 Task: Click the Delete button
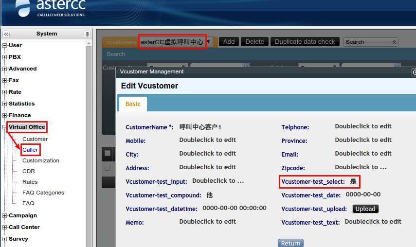click(254, 42)
